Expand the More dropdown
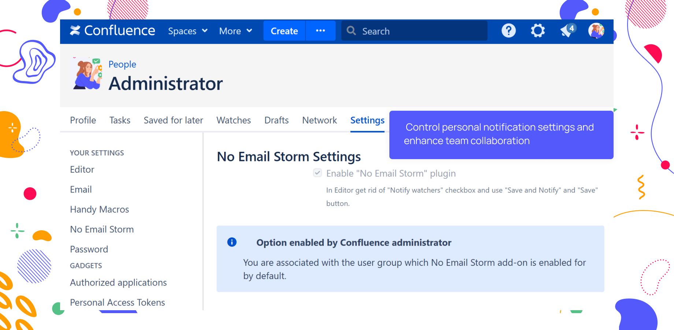This screenshot has width=674, height=330. (x=236, y=31)
